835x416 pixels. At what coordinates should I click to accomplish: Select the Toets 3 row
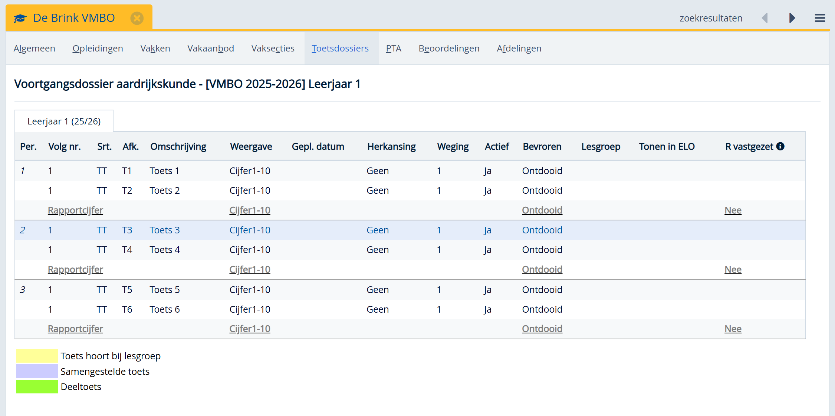tap(165, 230)
